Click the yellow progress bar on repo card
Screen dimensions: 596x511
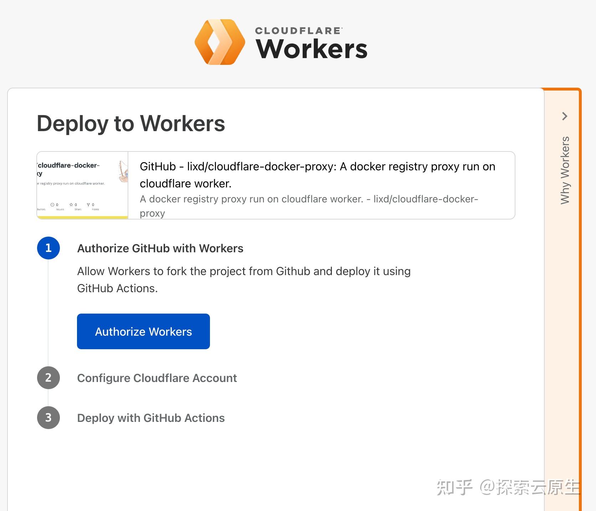coord(81,216)
